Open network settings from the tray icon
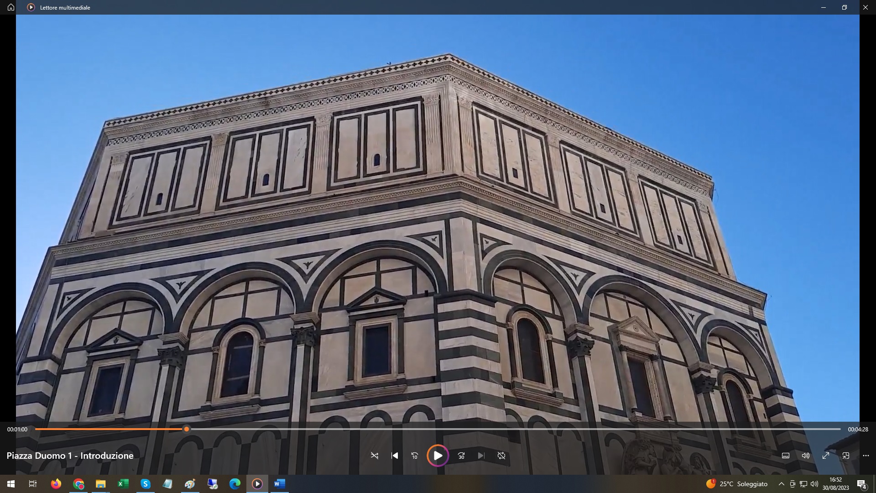Screen dimensions: 876x493 (x=803, y=484)
